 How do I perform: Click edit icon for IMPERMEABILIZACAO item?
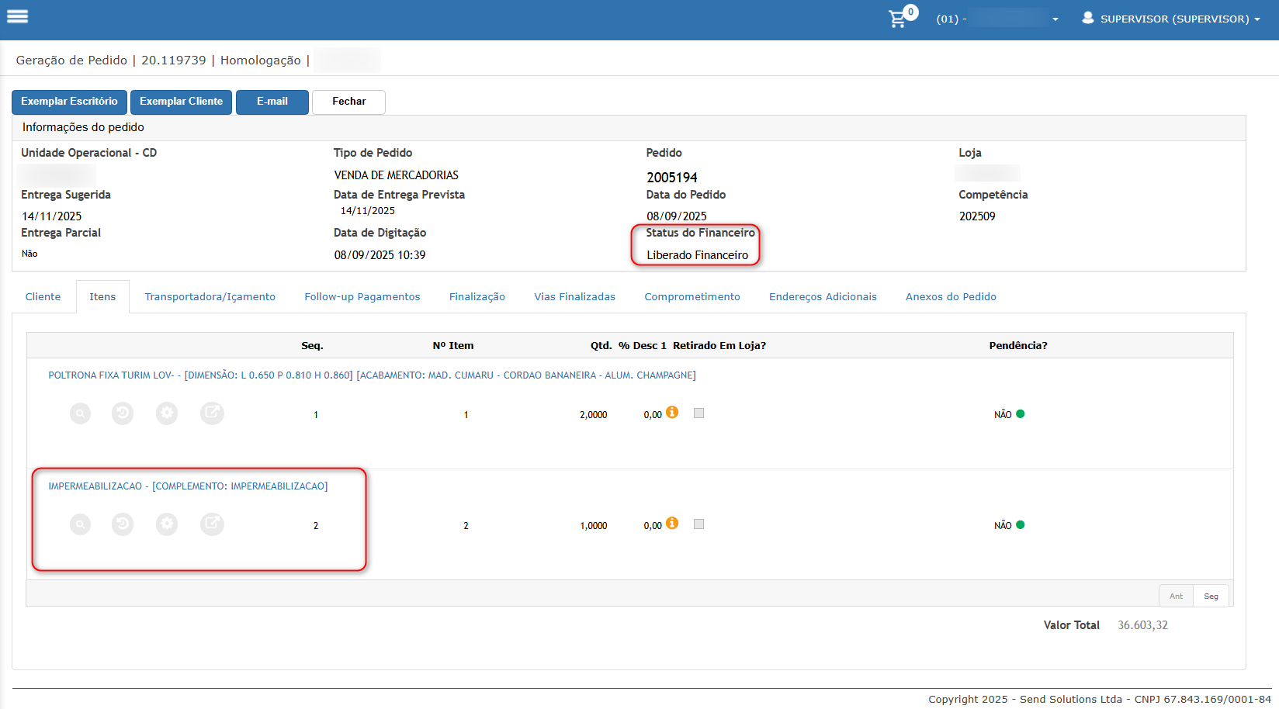click(x=212, y=524)
